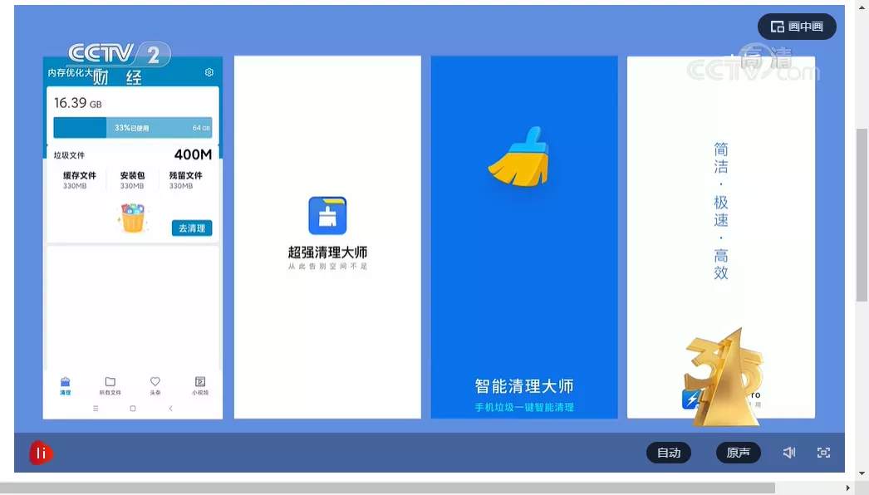
Task: Open picture-in-picture via the 画中画 button
Action: point(797,27)
